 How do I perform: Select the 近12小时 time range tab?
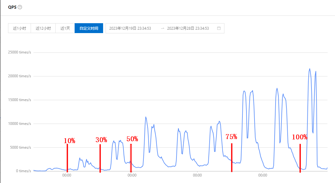(x=43, y=28)
